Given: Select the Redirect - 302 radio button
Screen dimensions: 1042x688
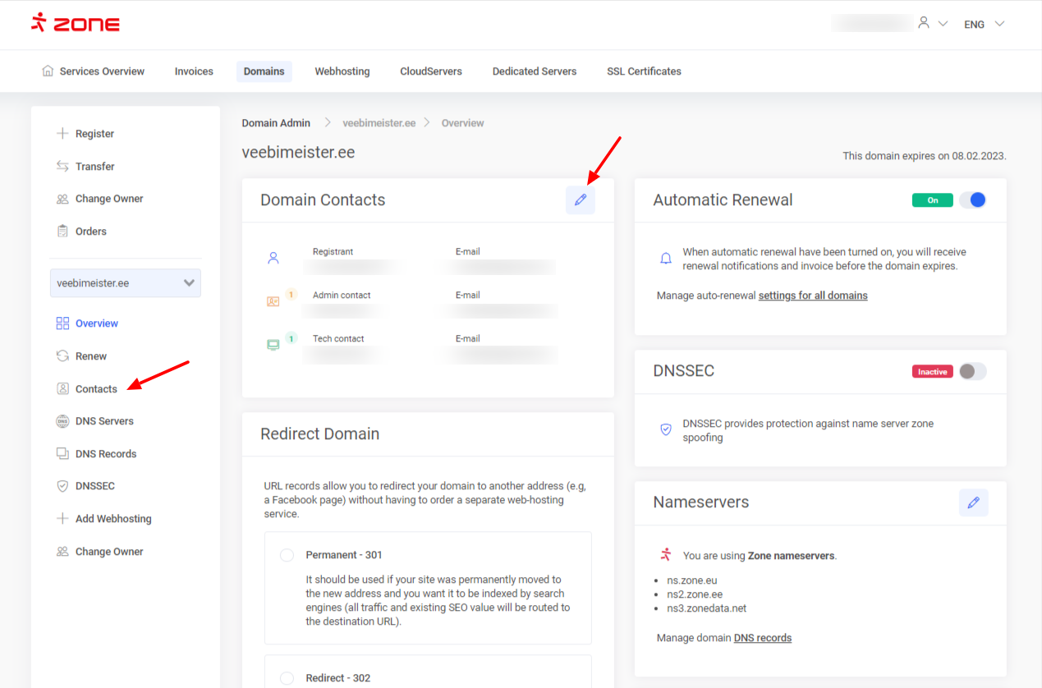Looking at the screenshot, I should 287,678.
